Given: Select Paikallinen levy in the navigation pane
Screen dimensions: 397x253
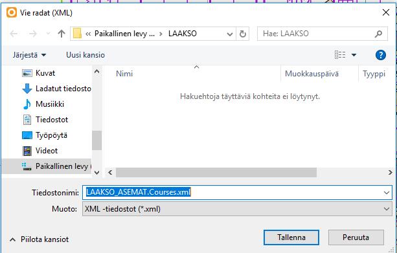Looking at the screenshot, I should pyautogui.click(x=46, y=166).
